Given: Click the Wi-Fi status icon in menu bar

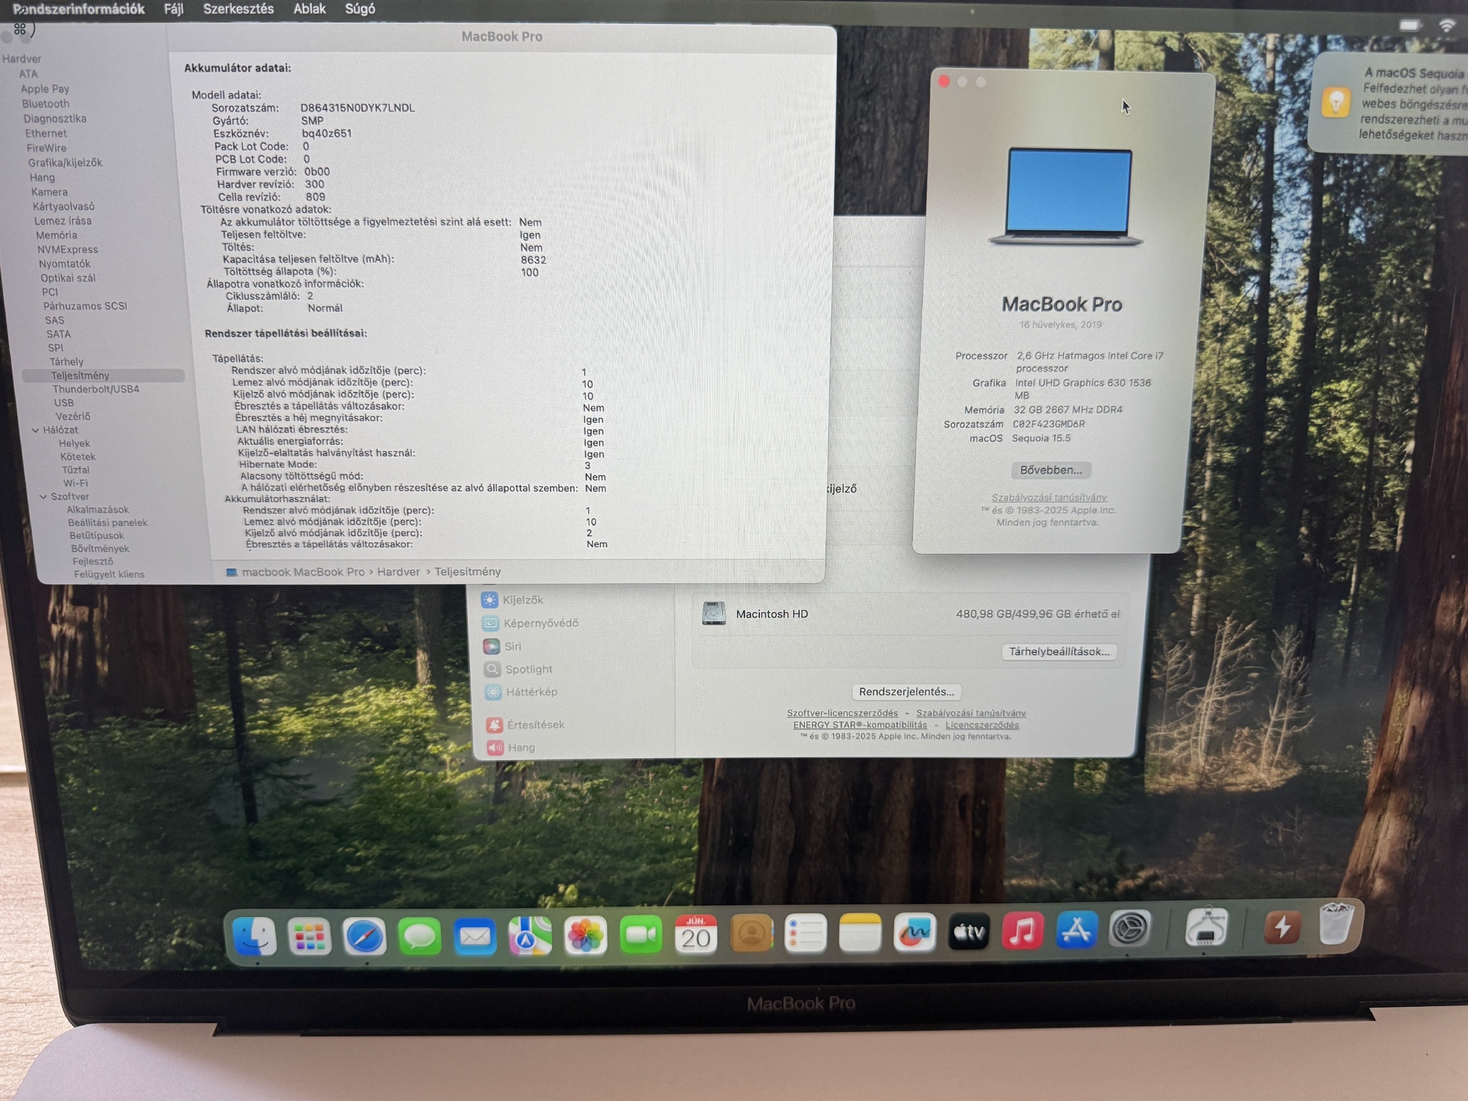Looking at the screenshot, I should click(x=1446, y=26).
